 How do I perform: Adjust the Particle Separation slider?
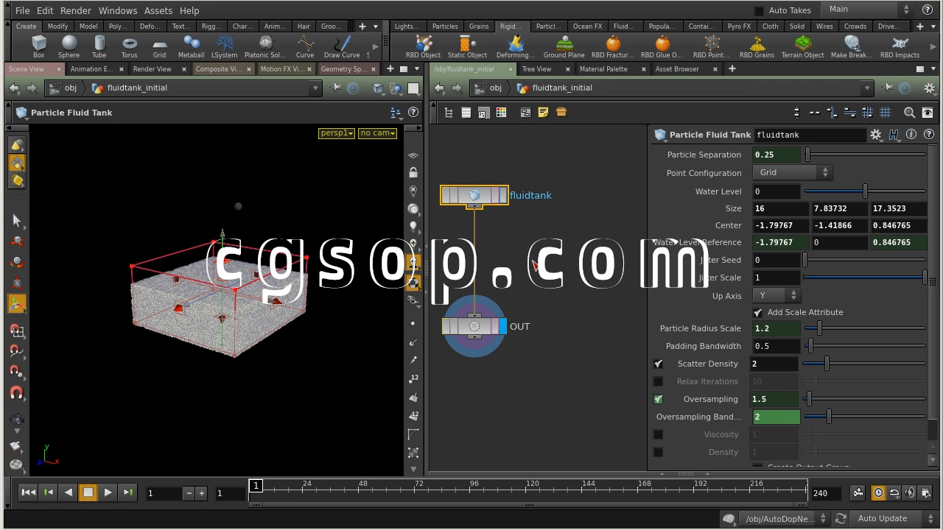click(866, 155)
